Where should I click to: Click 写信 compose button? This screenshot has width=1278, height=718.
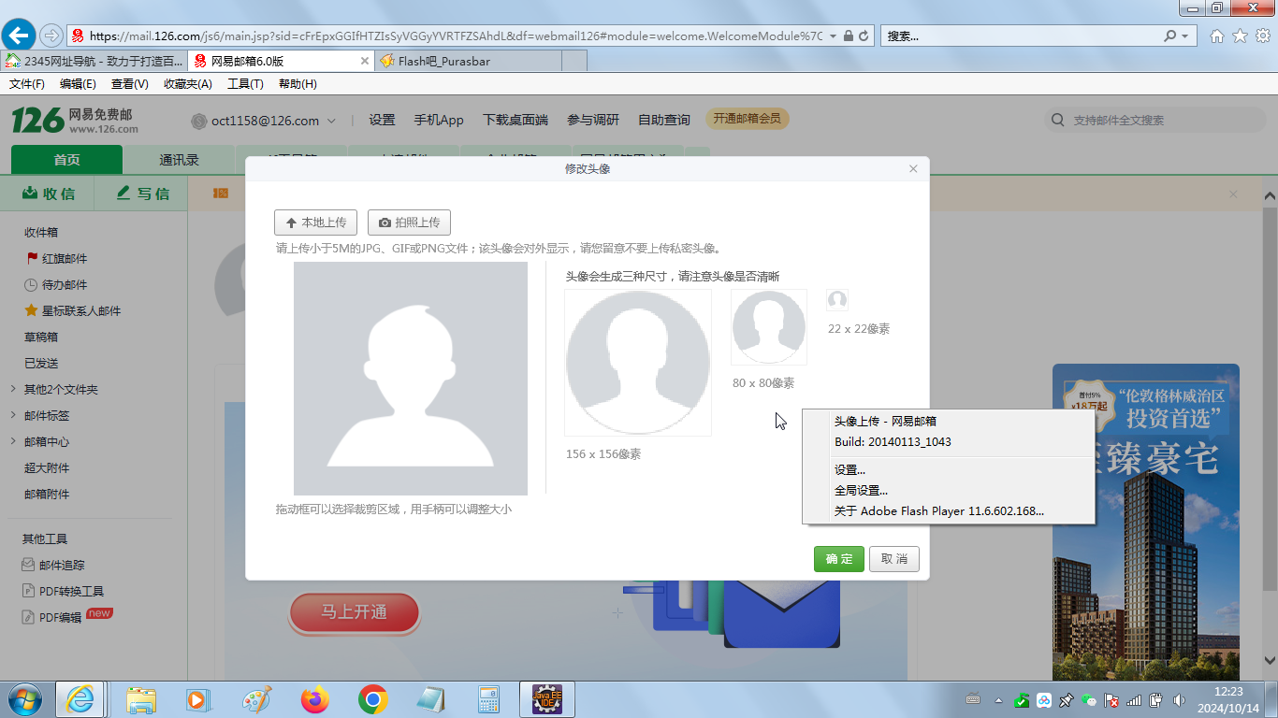(142, 194)
